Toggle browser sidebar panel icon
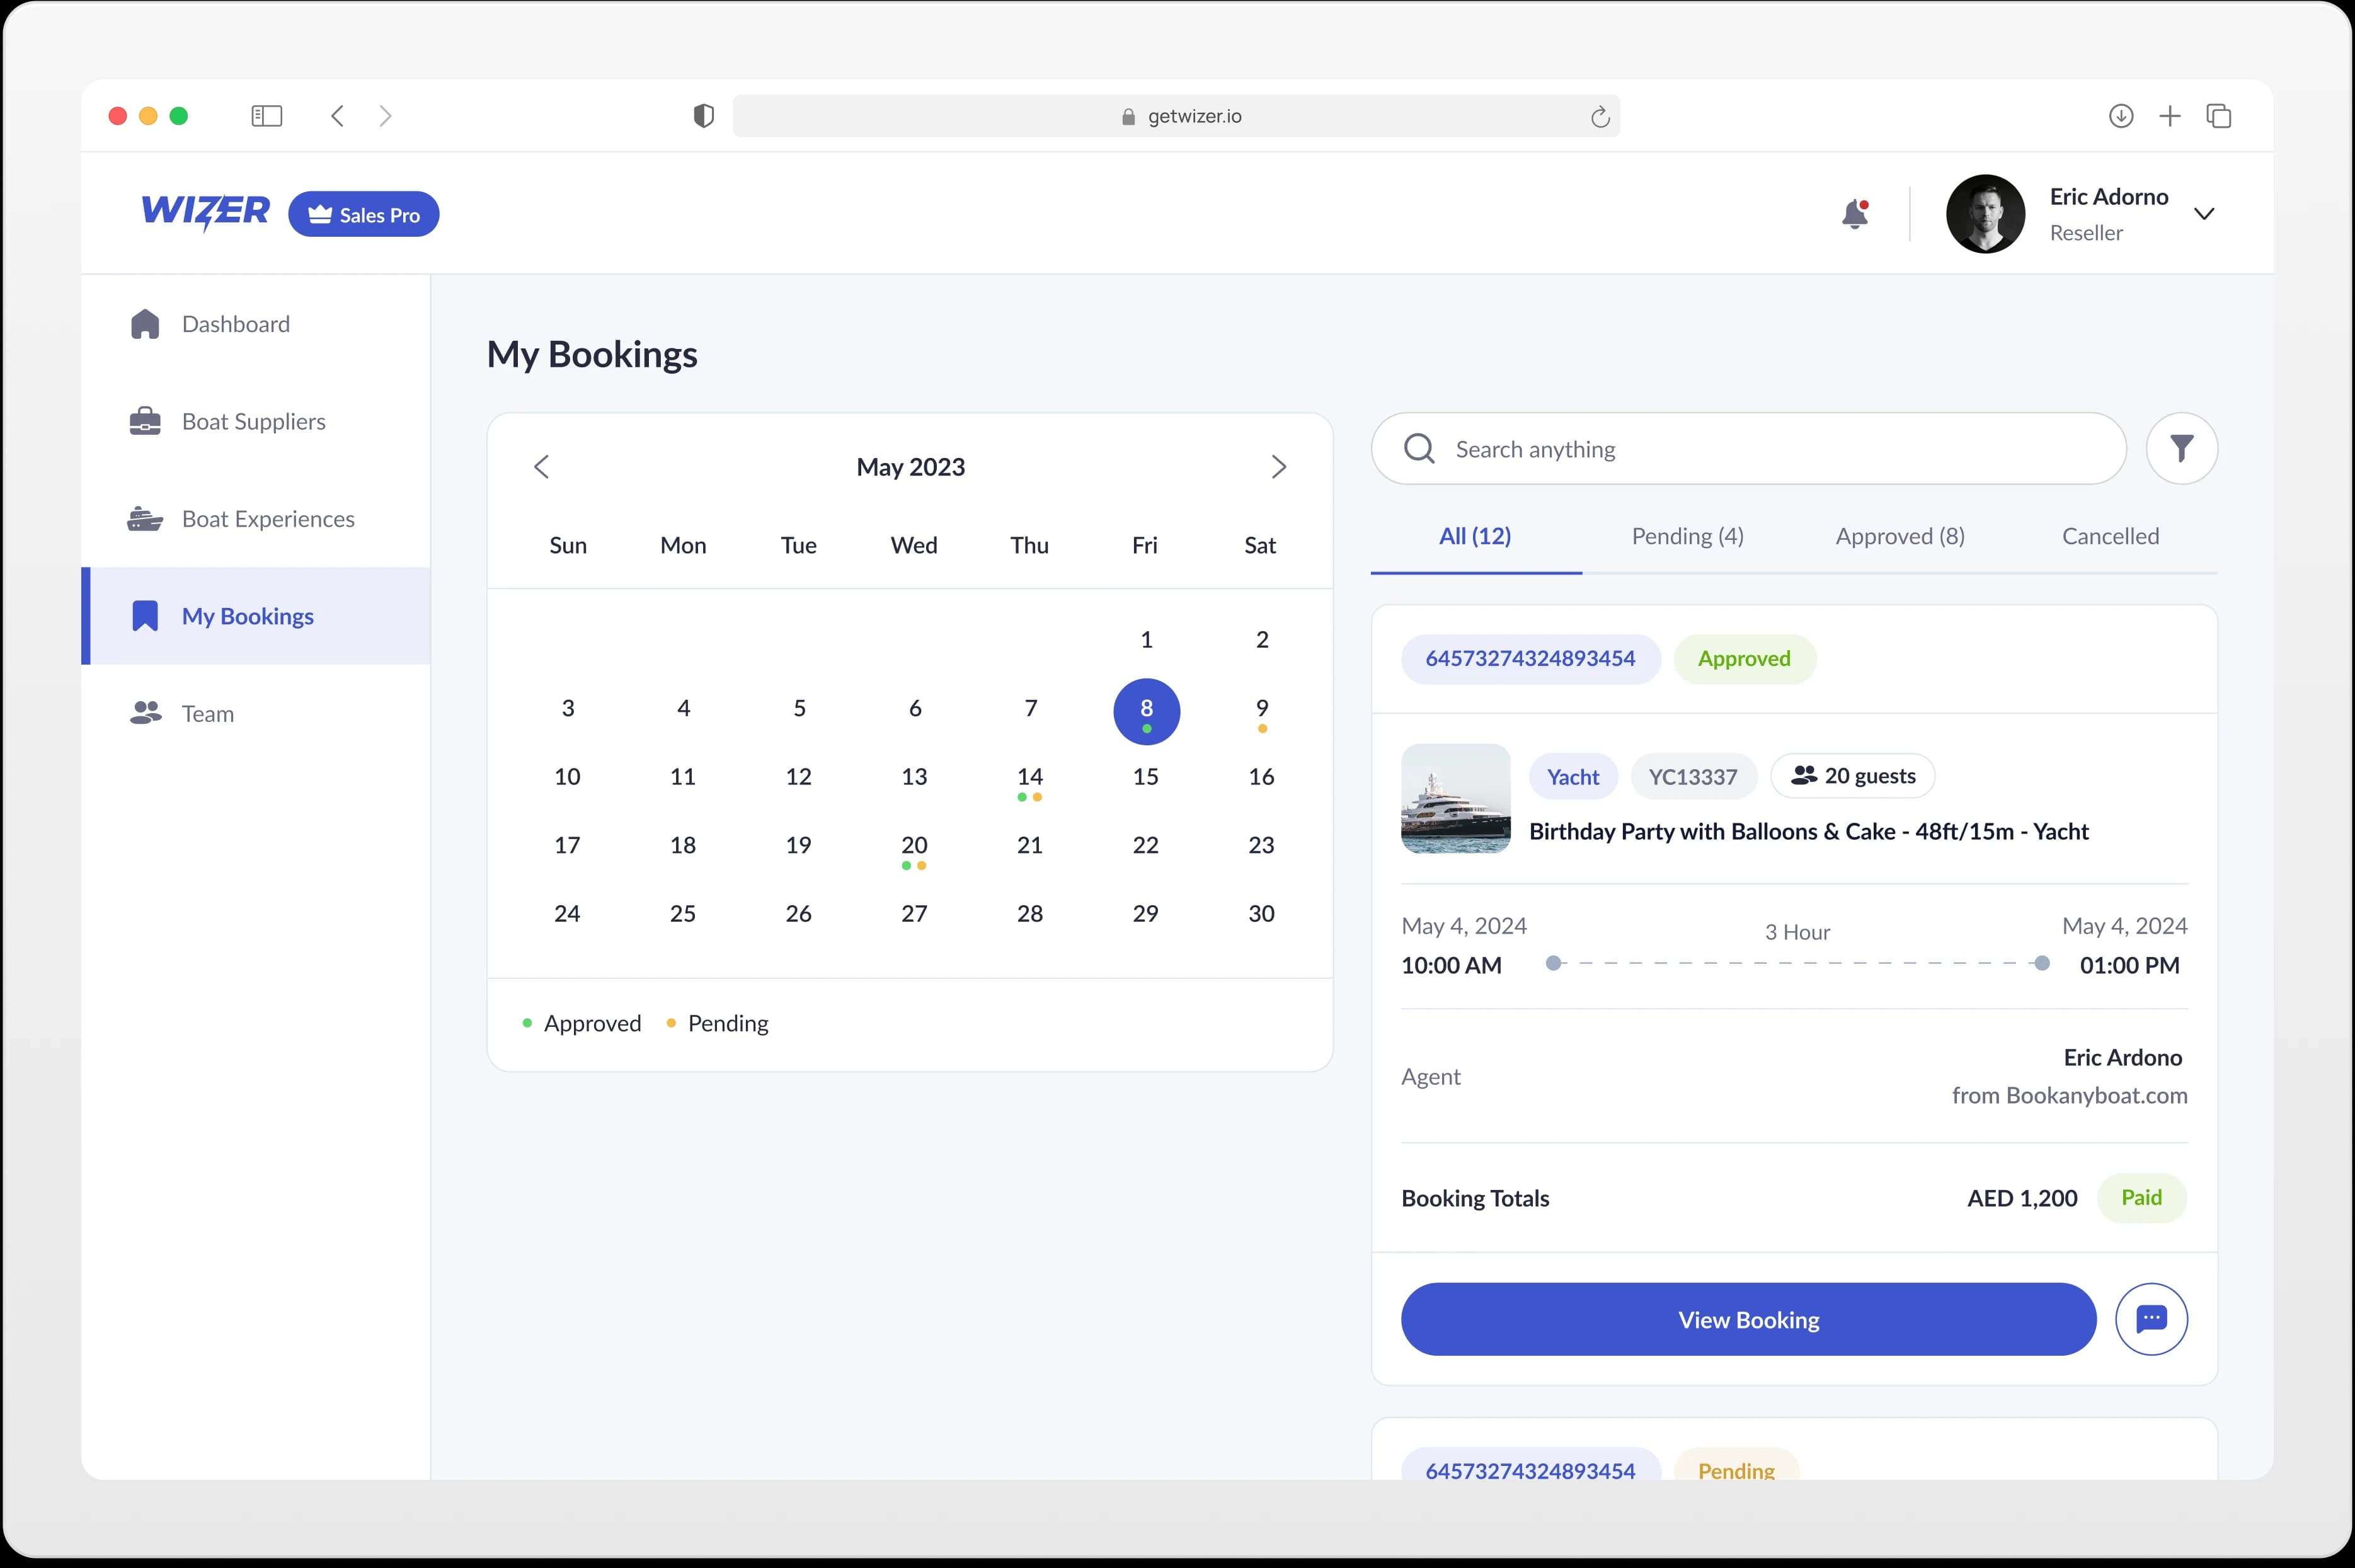The image size is (2355, 1568). pyautogui.click(x=266, y=116)
